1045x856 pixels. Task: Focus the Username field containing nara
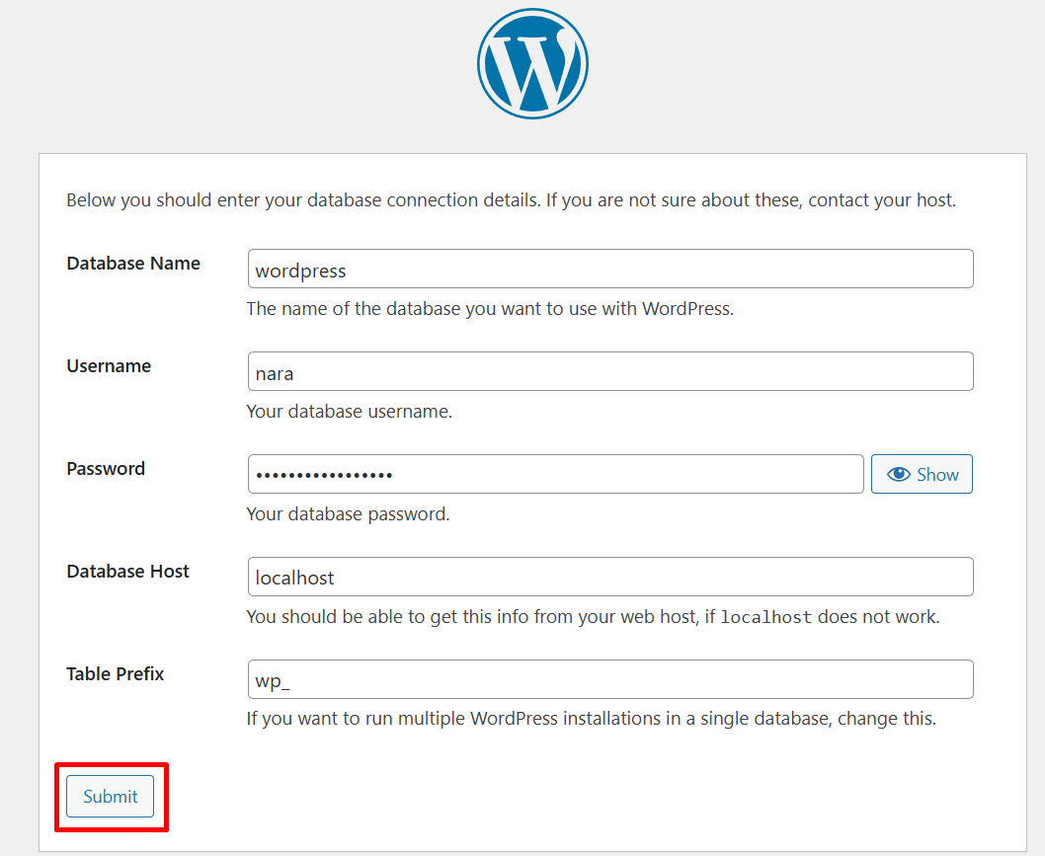point(610,371)
